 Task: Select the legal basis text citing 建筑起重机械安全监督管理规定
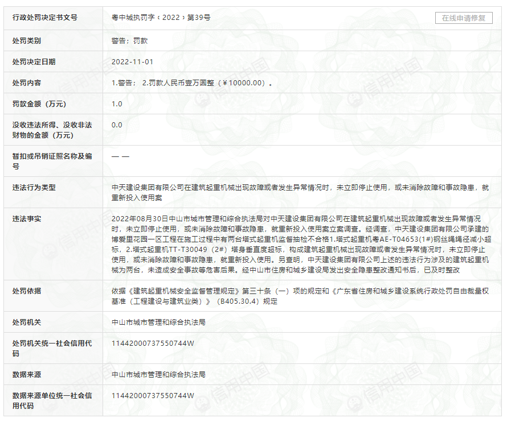tap(300, 296)
